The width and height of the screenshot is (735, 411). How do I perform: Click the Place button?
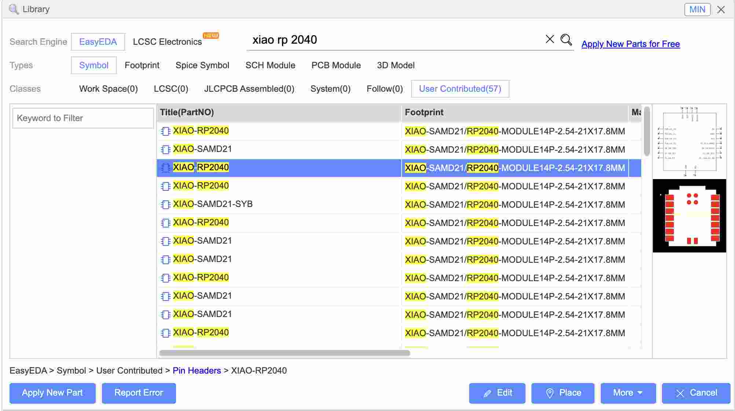tap(563, 393)
